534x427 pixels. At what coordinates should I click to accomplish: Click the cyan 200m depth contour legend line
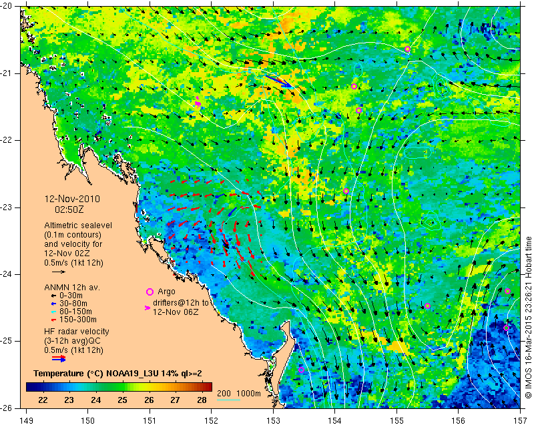coord(228,400)
